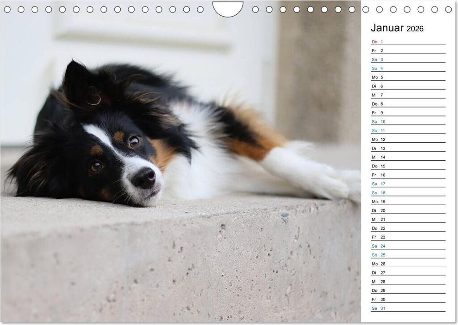Click the dog's black nose
Screen dimensions: 458x325
coord(144,178)
